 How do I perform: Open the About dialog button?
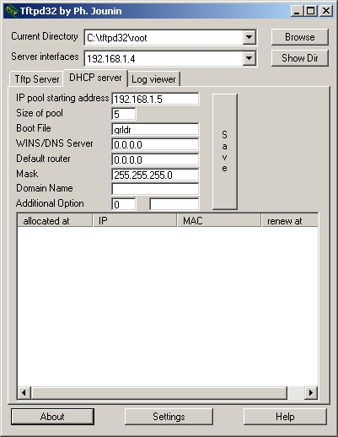click(52, 417)
